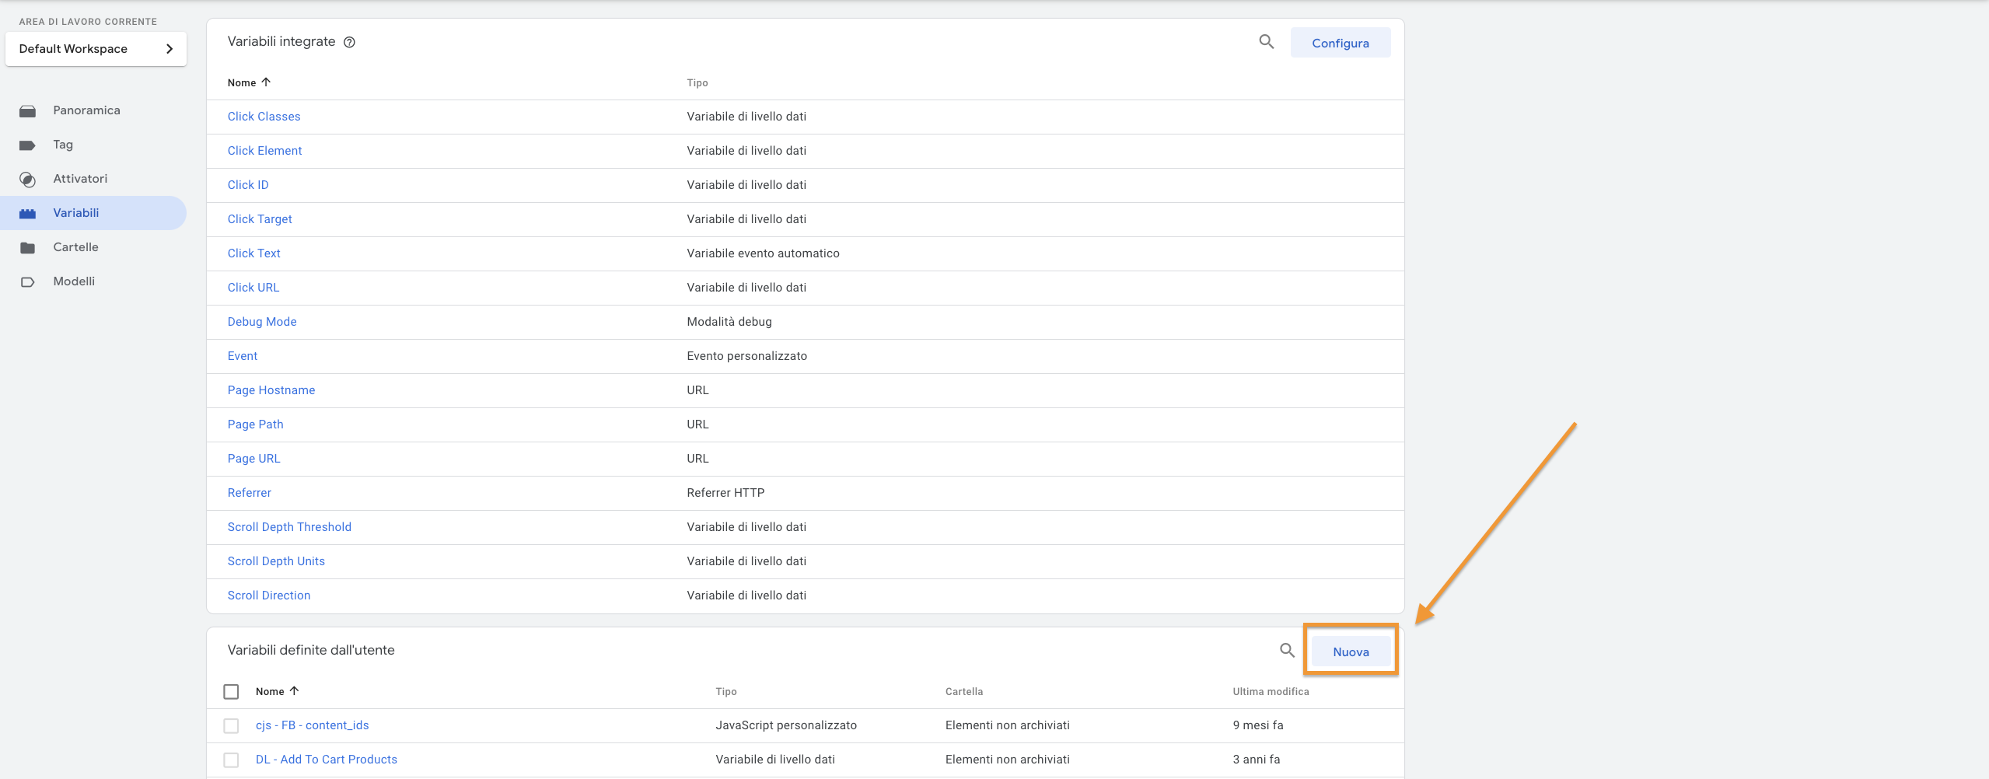The image size is (1989, 779).
Task: Open Click Element variable
Action: point(265,151)
